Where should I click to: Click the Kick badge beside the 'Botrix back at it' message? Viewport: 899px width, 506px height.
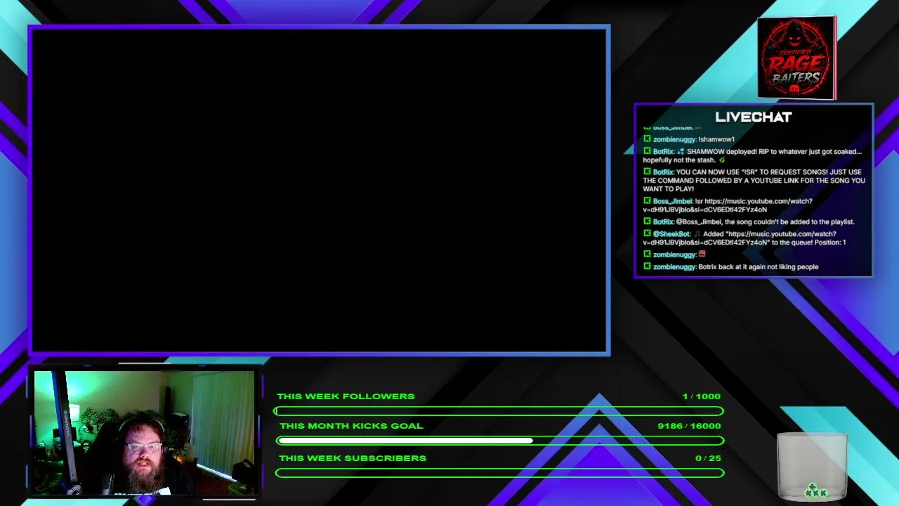coord(647,266)
